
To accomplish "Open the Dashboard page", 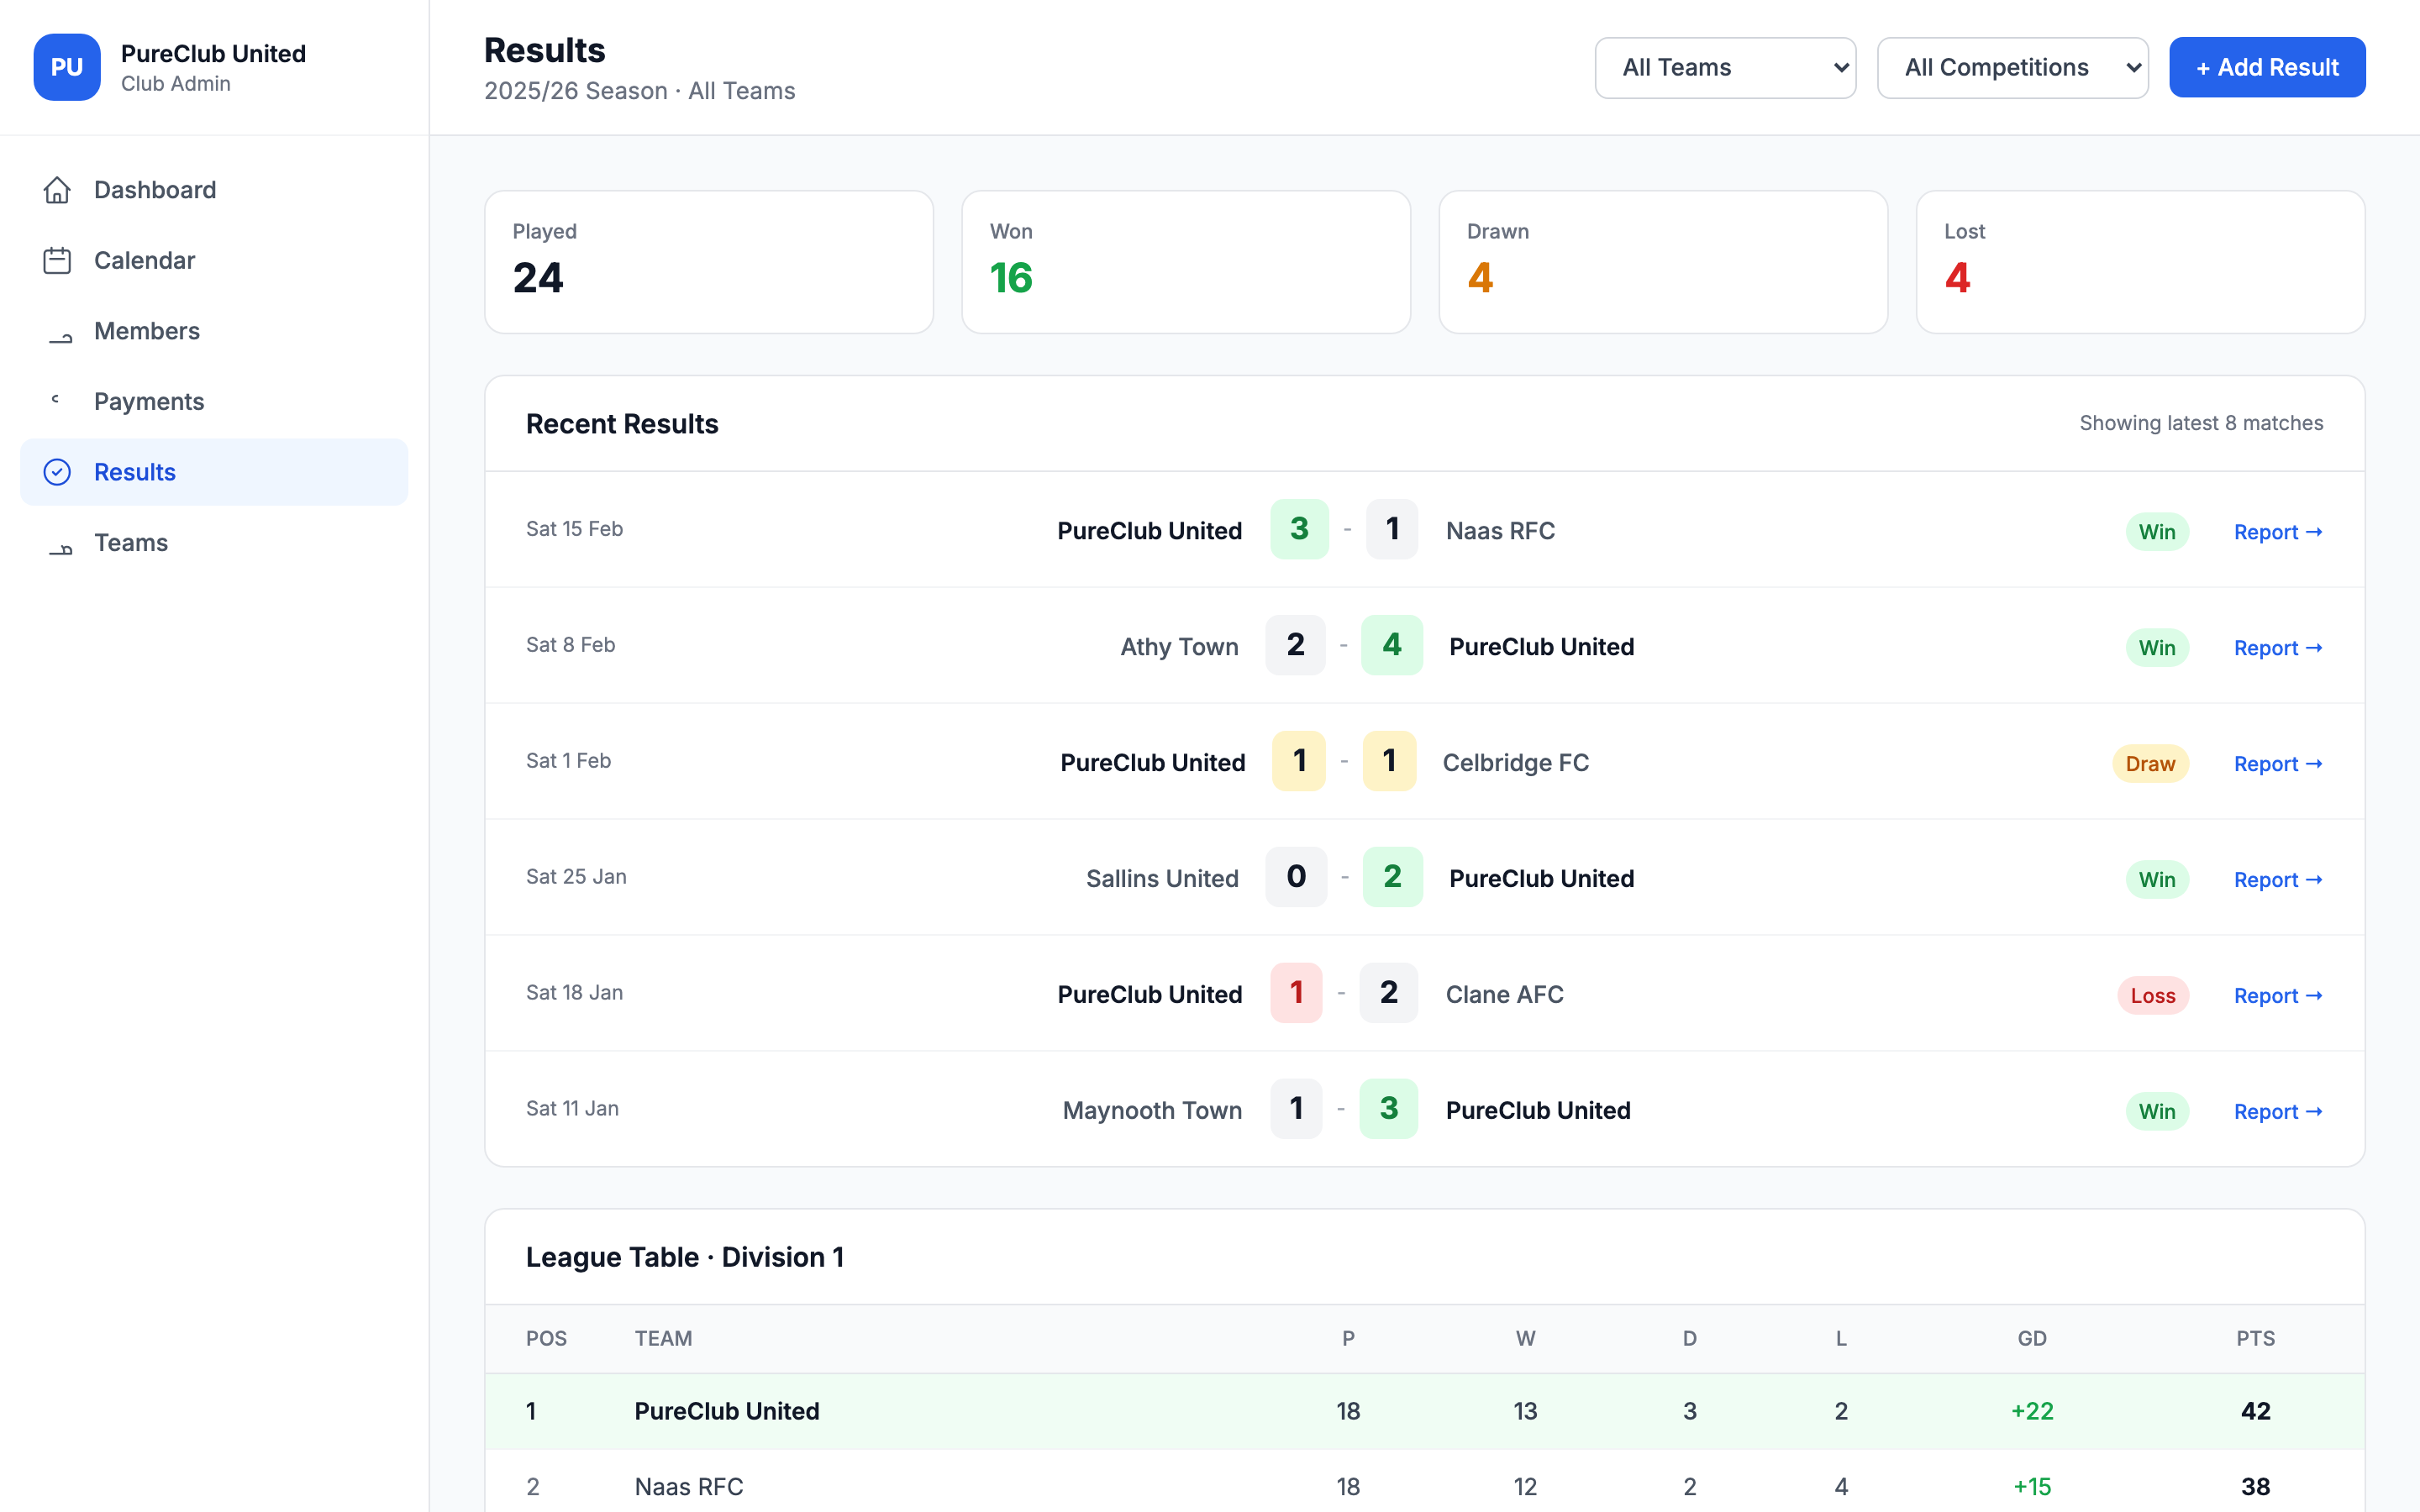I will (214, 190).
